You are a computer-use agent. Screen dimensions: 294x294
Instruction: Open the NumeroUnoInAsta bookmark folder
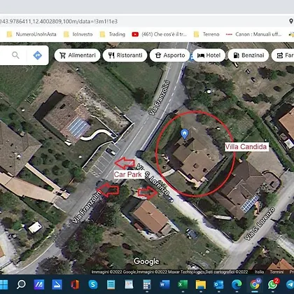click(31, 34)
